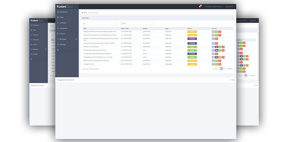Edit '3 Strategies to maximize traffic' article
285x142 pixels.
click(x=220, y=57)
